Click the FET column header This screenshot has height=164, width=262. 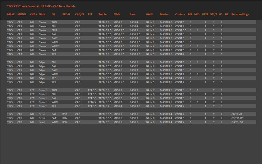[90, 14]
